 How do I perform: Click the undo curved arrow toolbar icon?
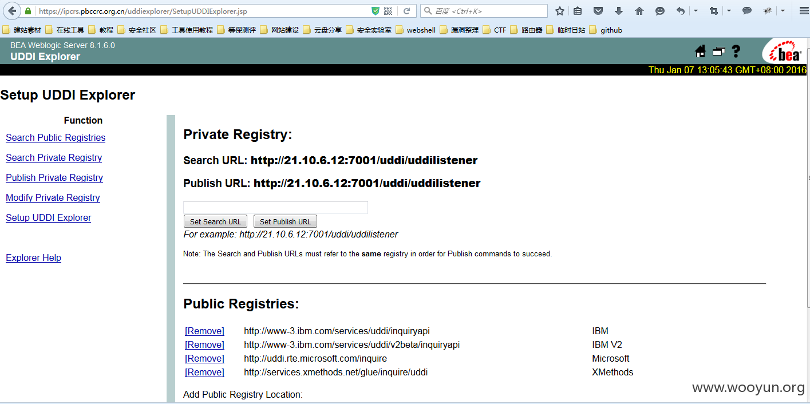(680, 11)
